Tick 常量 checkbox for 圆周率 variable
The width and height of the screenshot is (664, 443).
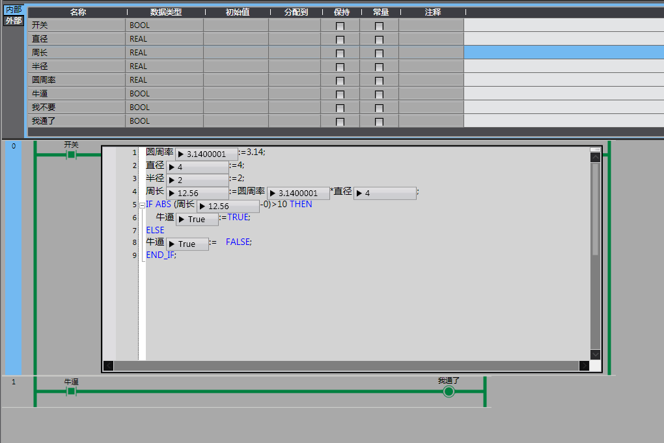[379, 81]
